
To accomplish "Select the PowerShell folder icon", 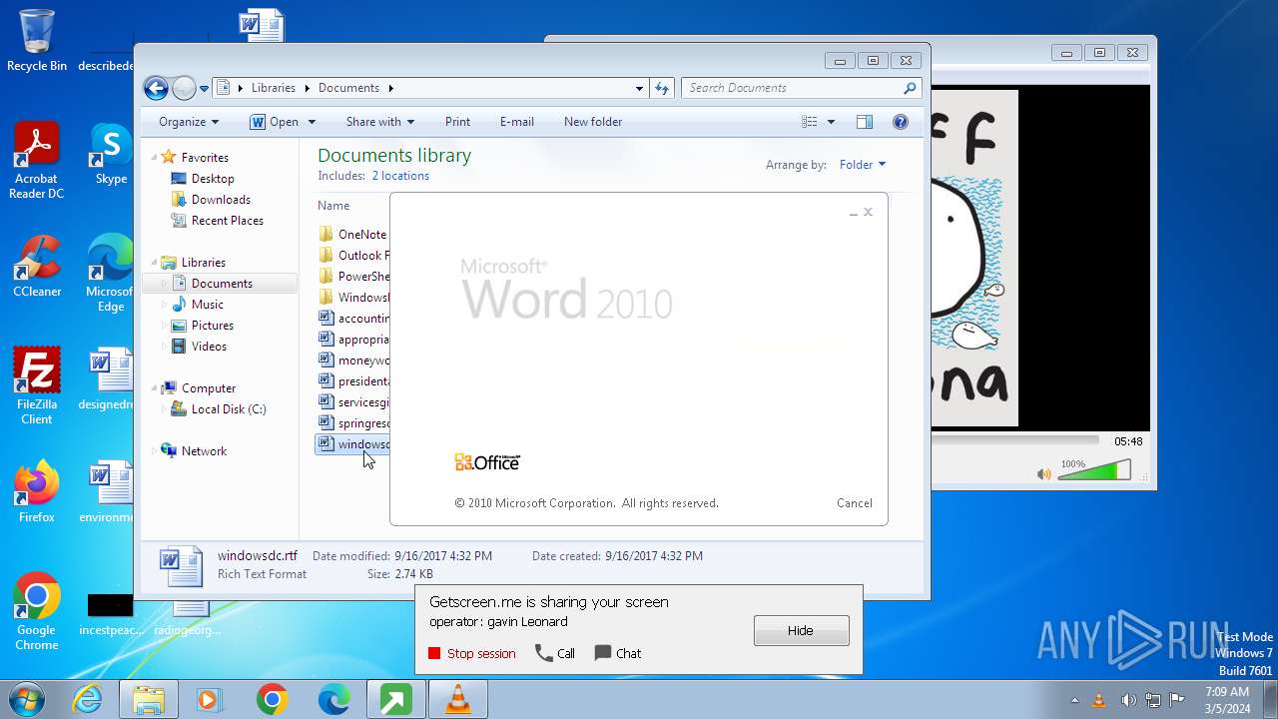I will 325,277.
